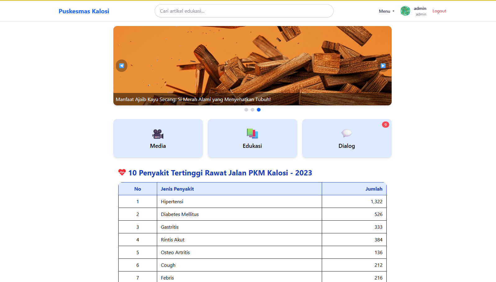
Task: Select the Osteo Artritis cell
Action: coord(239,253)
